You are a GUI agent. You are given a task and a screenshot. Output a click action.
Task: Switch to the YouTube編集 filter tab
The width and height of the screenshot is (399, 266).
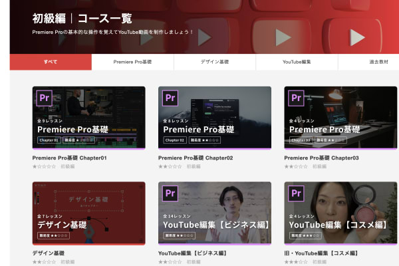coord(297,62)
